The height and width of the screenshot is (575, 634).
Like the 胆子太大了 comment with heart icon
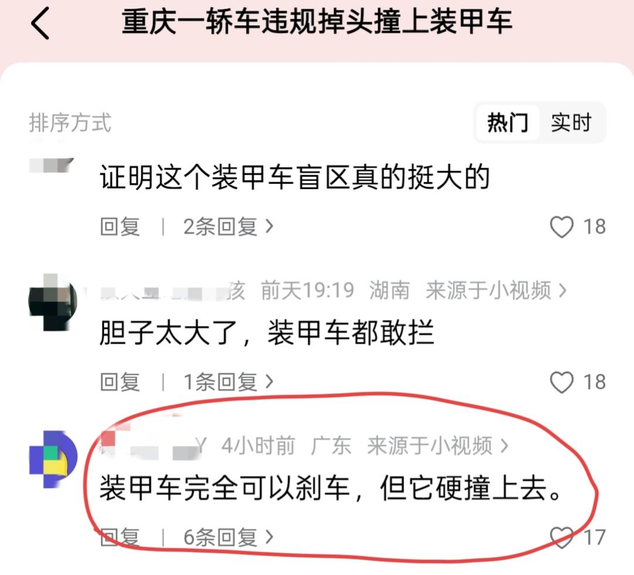click(x=562, y=382)
